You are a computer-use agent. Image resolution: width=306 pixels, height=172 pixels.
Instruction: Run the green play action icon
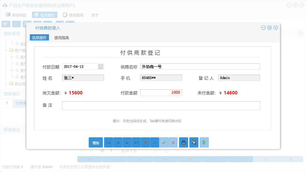point(204,142)
